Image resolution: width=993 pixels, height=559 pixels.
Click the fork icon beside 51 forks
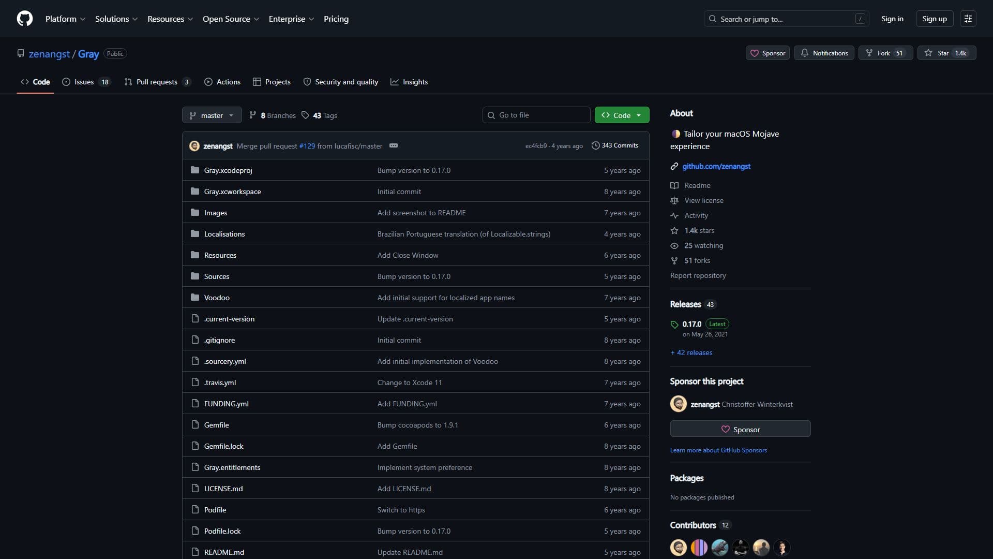pyautogui.click(x=674, y=260)
